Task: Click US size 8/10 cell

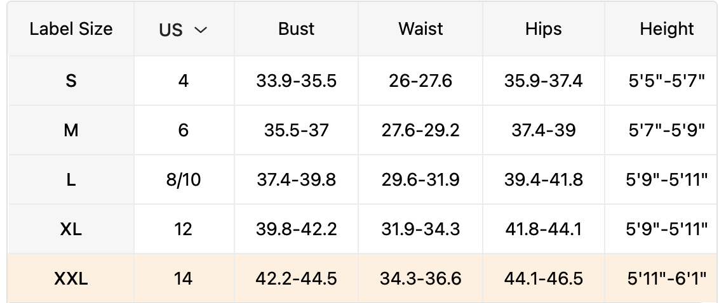Action: (184, 180)
